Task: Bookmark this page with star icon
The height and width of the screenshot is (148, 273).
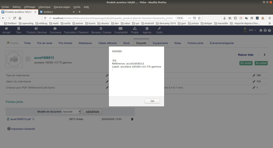Action: tap(199, 18)
